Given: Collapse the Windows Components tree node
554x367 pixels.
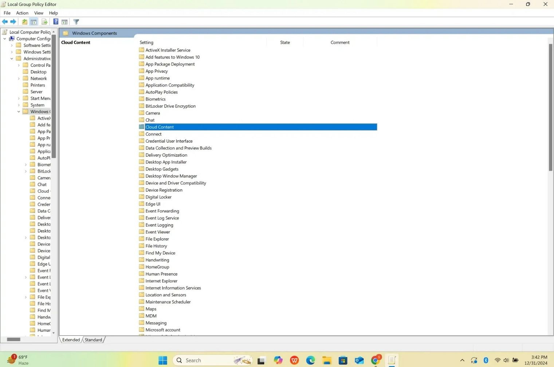Looking at the screenshot, I should point(19,112).
